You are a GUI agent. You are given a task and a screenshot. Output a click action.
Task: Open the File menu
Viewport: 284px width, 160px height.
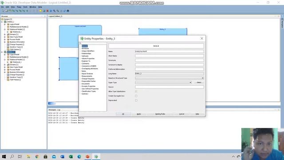coord(2,7)
